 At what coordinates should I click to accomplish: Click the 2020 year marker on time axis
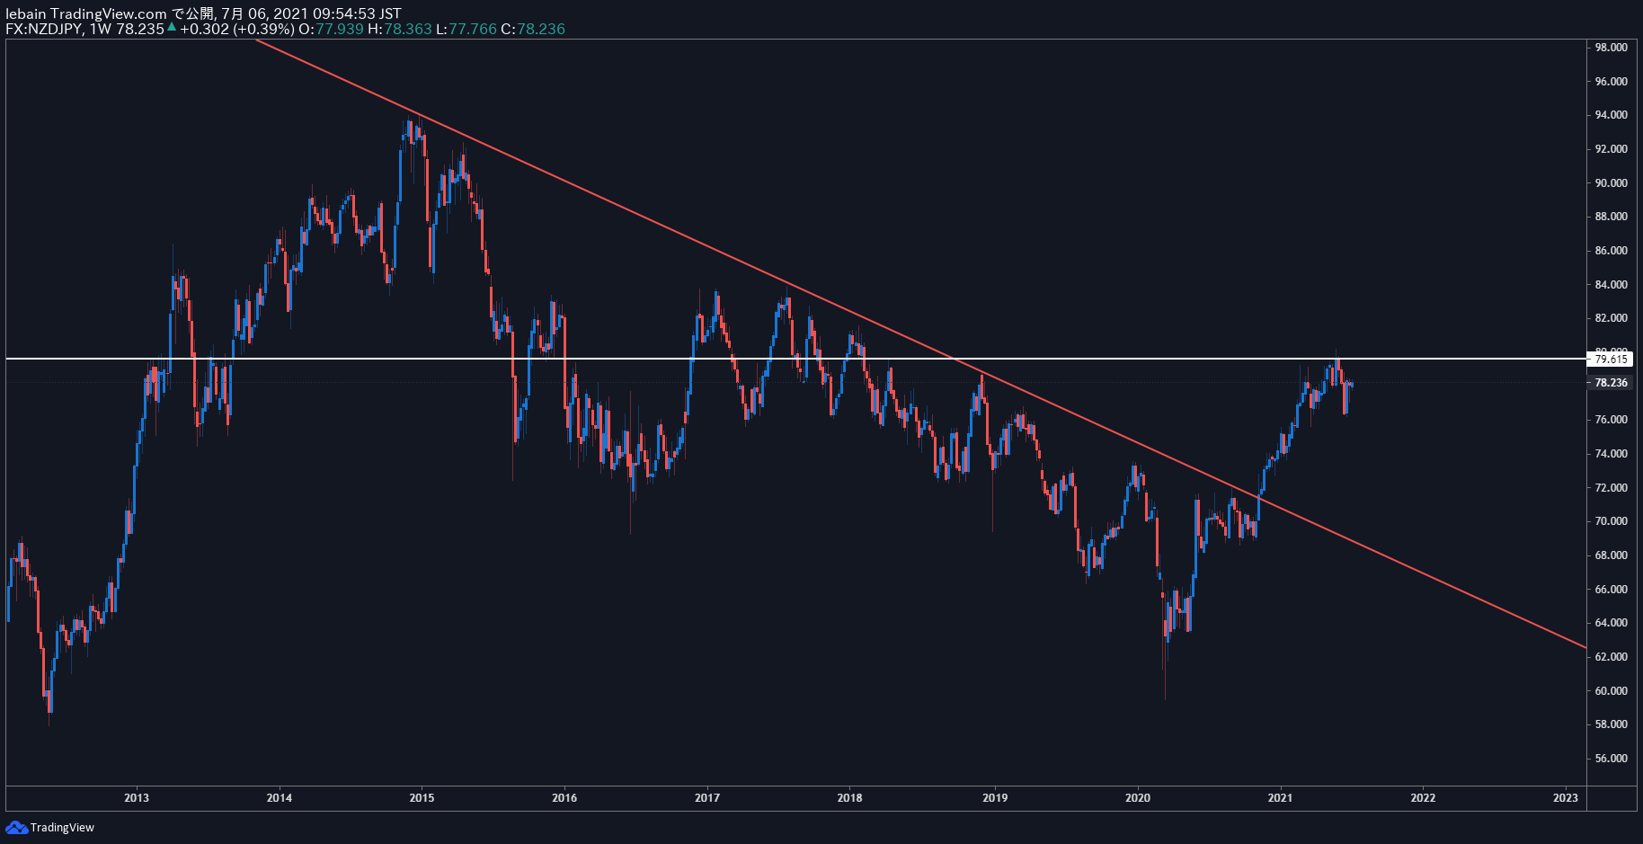click(x=1138, y=798)
